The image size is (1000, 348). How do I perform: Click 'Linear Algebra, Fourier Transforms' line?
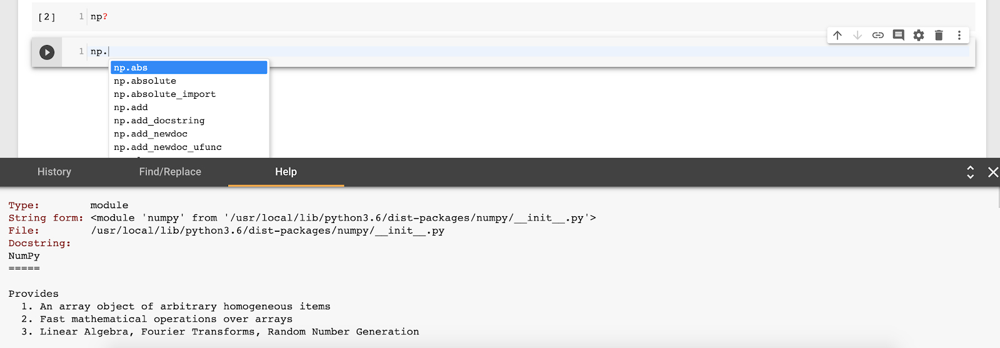[229, 332]
